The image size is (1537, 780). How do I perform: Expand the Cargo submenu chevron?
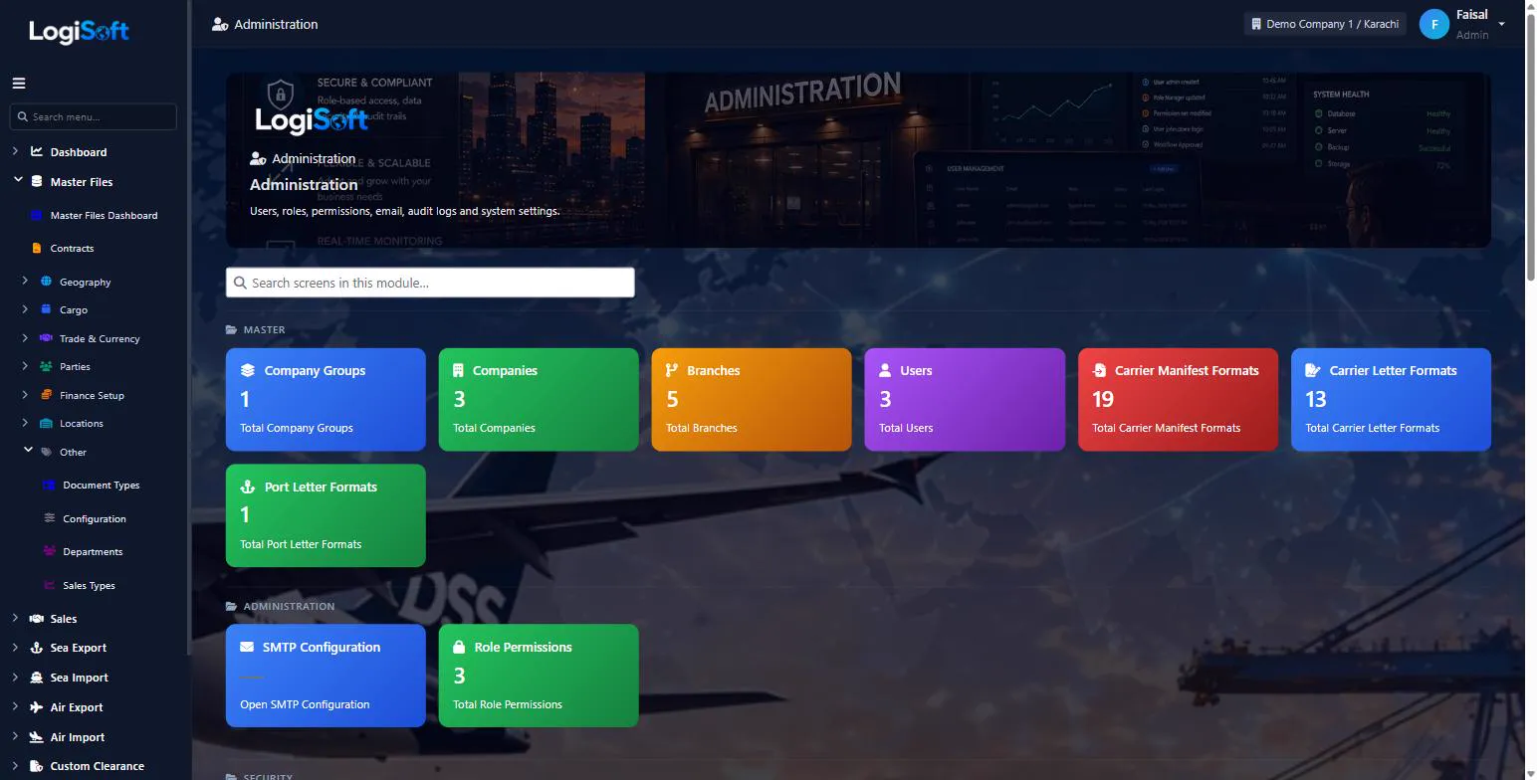point(25,309)
